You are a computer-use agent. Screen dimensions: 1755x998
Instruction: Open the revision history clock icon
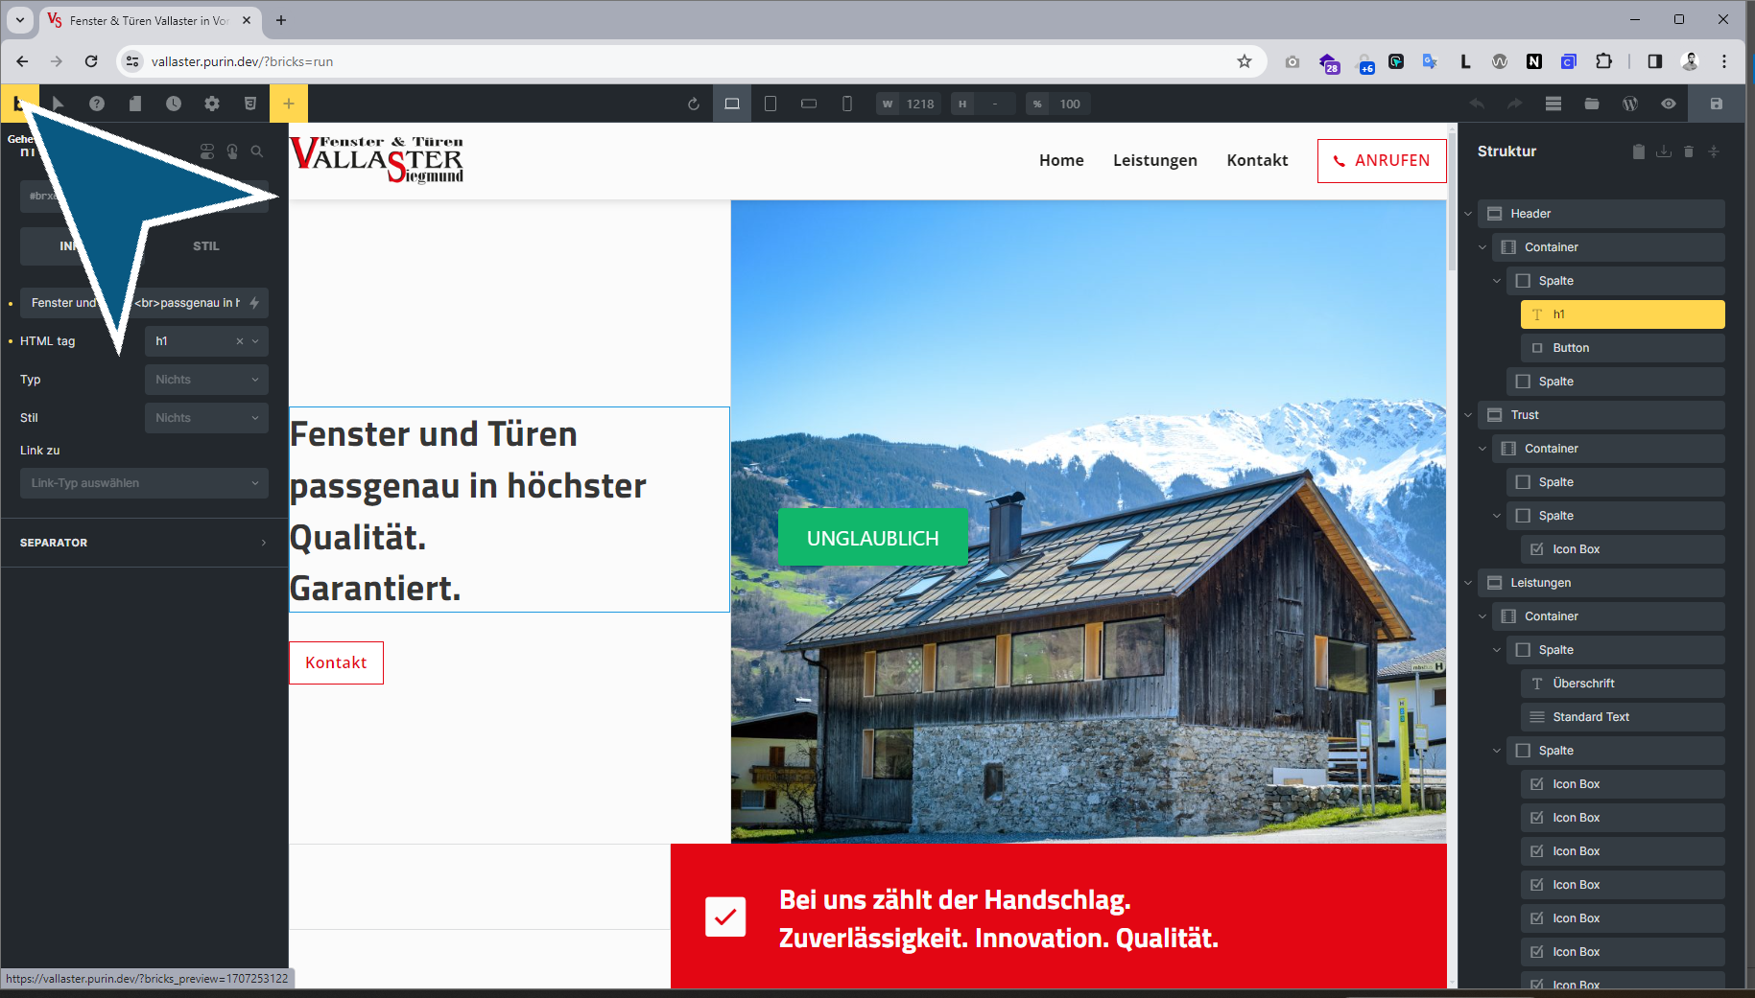point(173,104)
